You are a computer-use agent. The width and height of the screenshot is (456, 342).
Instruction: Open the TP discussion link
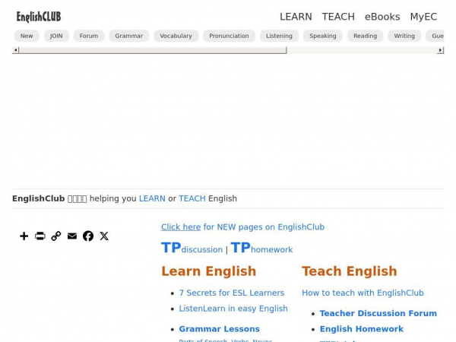pyautogui.click(x=192, y=248)
